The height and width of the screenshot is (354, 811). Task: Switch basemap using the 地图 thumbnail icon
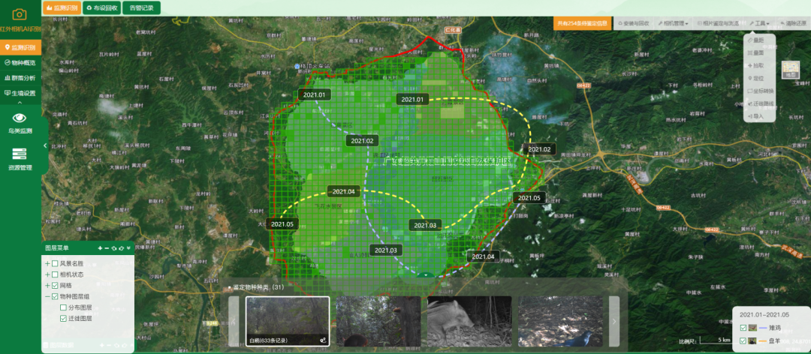789,70
